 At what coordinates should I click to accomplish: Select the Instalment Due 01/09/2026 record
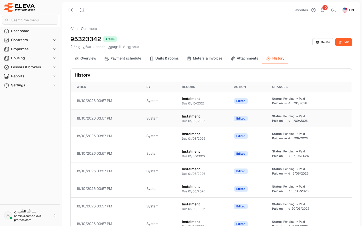click(194, 119)
